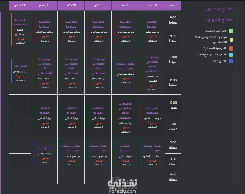The width and height of the screenshot is (245, 194).
Task: Click the مفتاح الجدول heading
Action: pyautogui.click(x=219, y=9)
